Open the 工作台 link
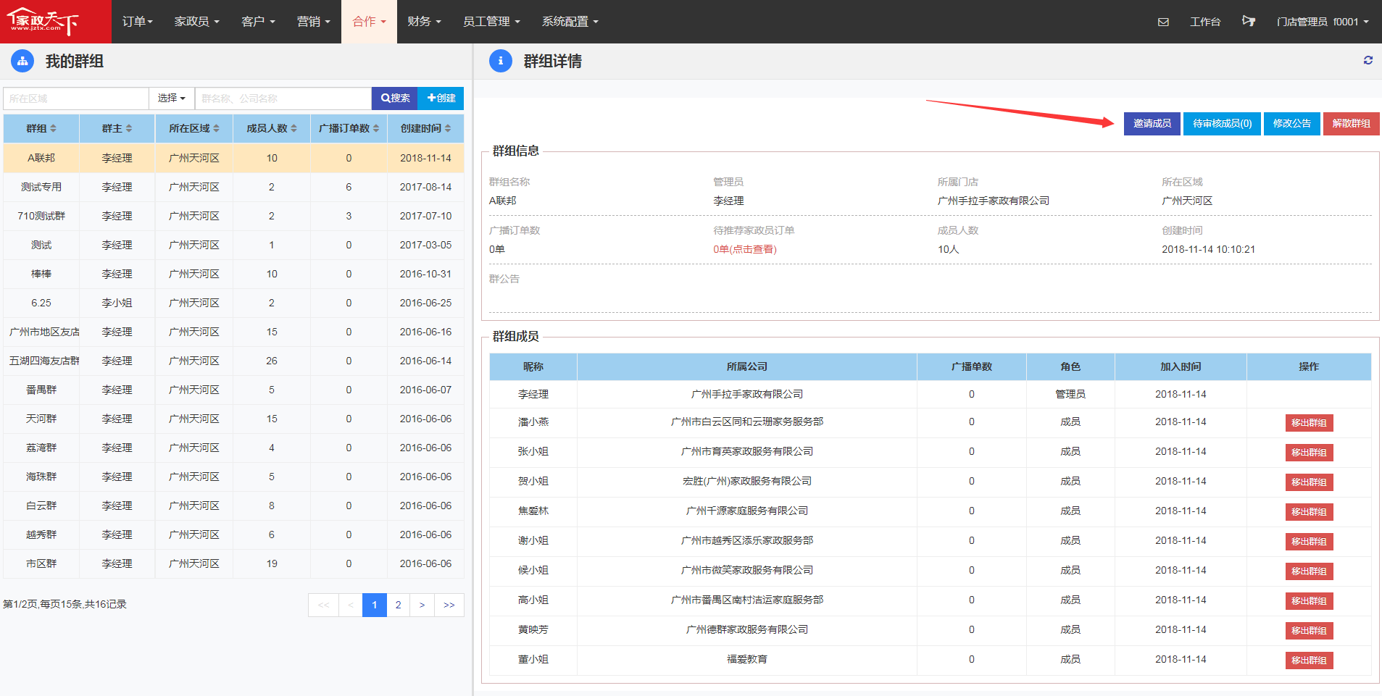This screenshot has width=1382, height=696. (x=1205, y=22)
